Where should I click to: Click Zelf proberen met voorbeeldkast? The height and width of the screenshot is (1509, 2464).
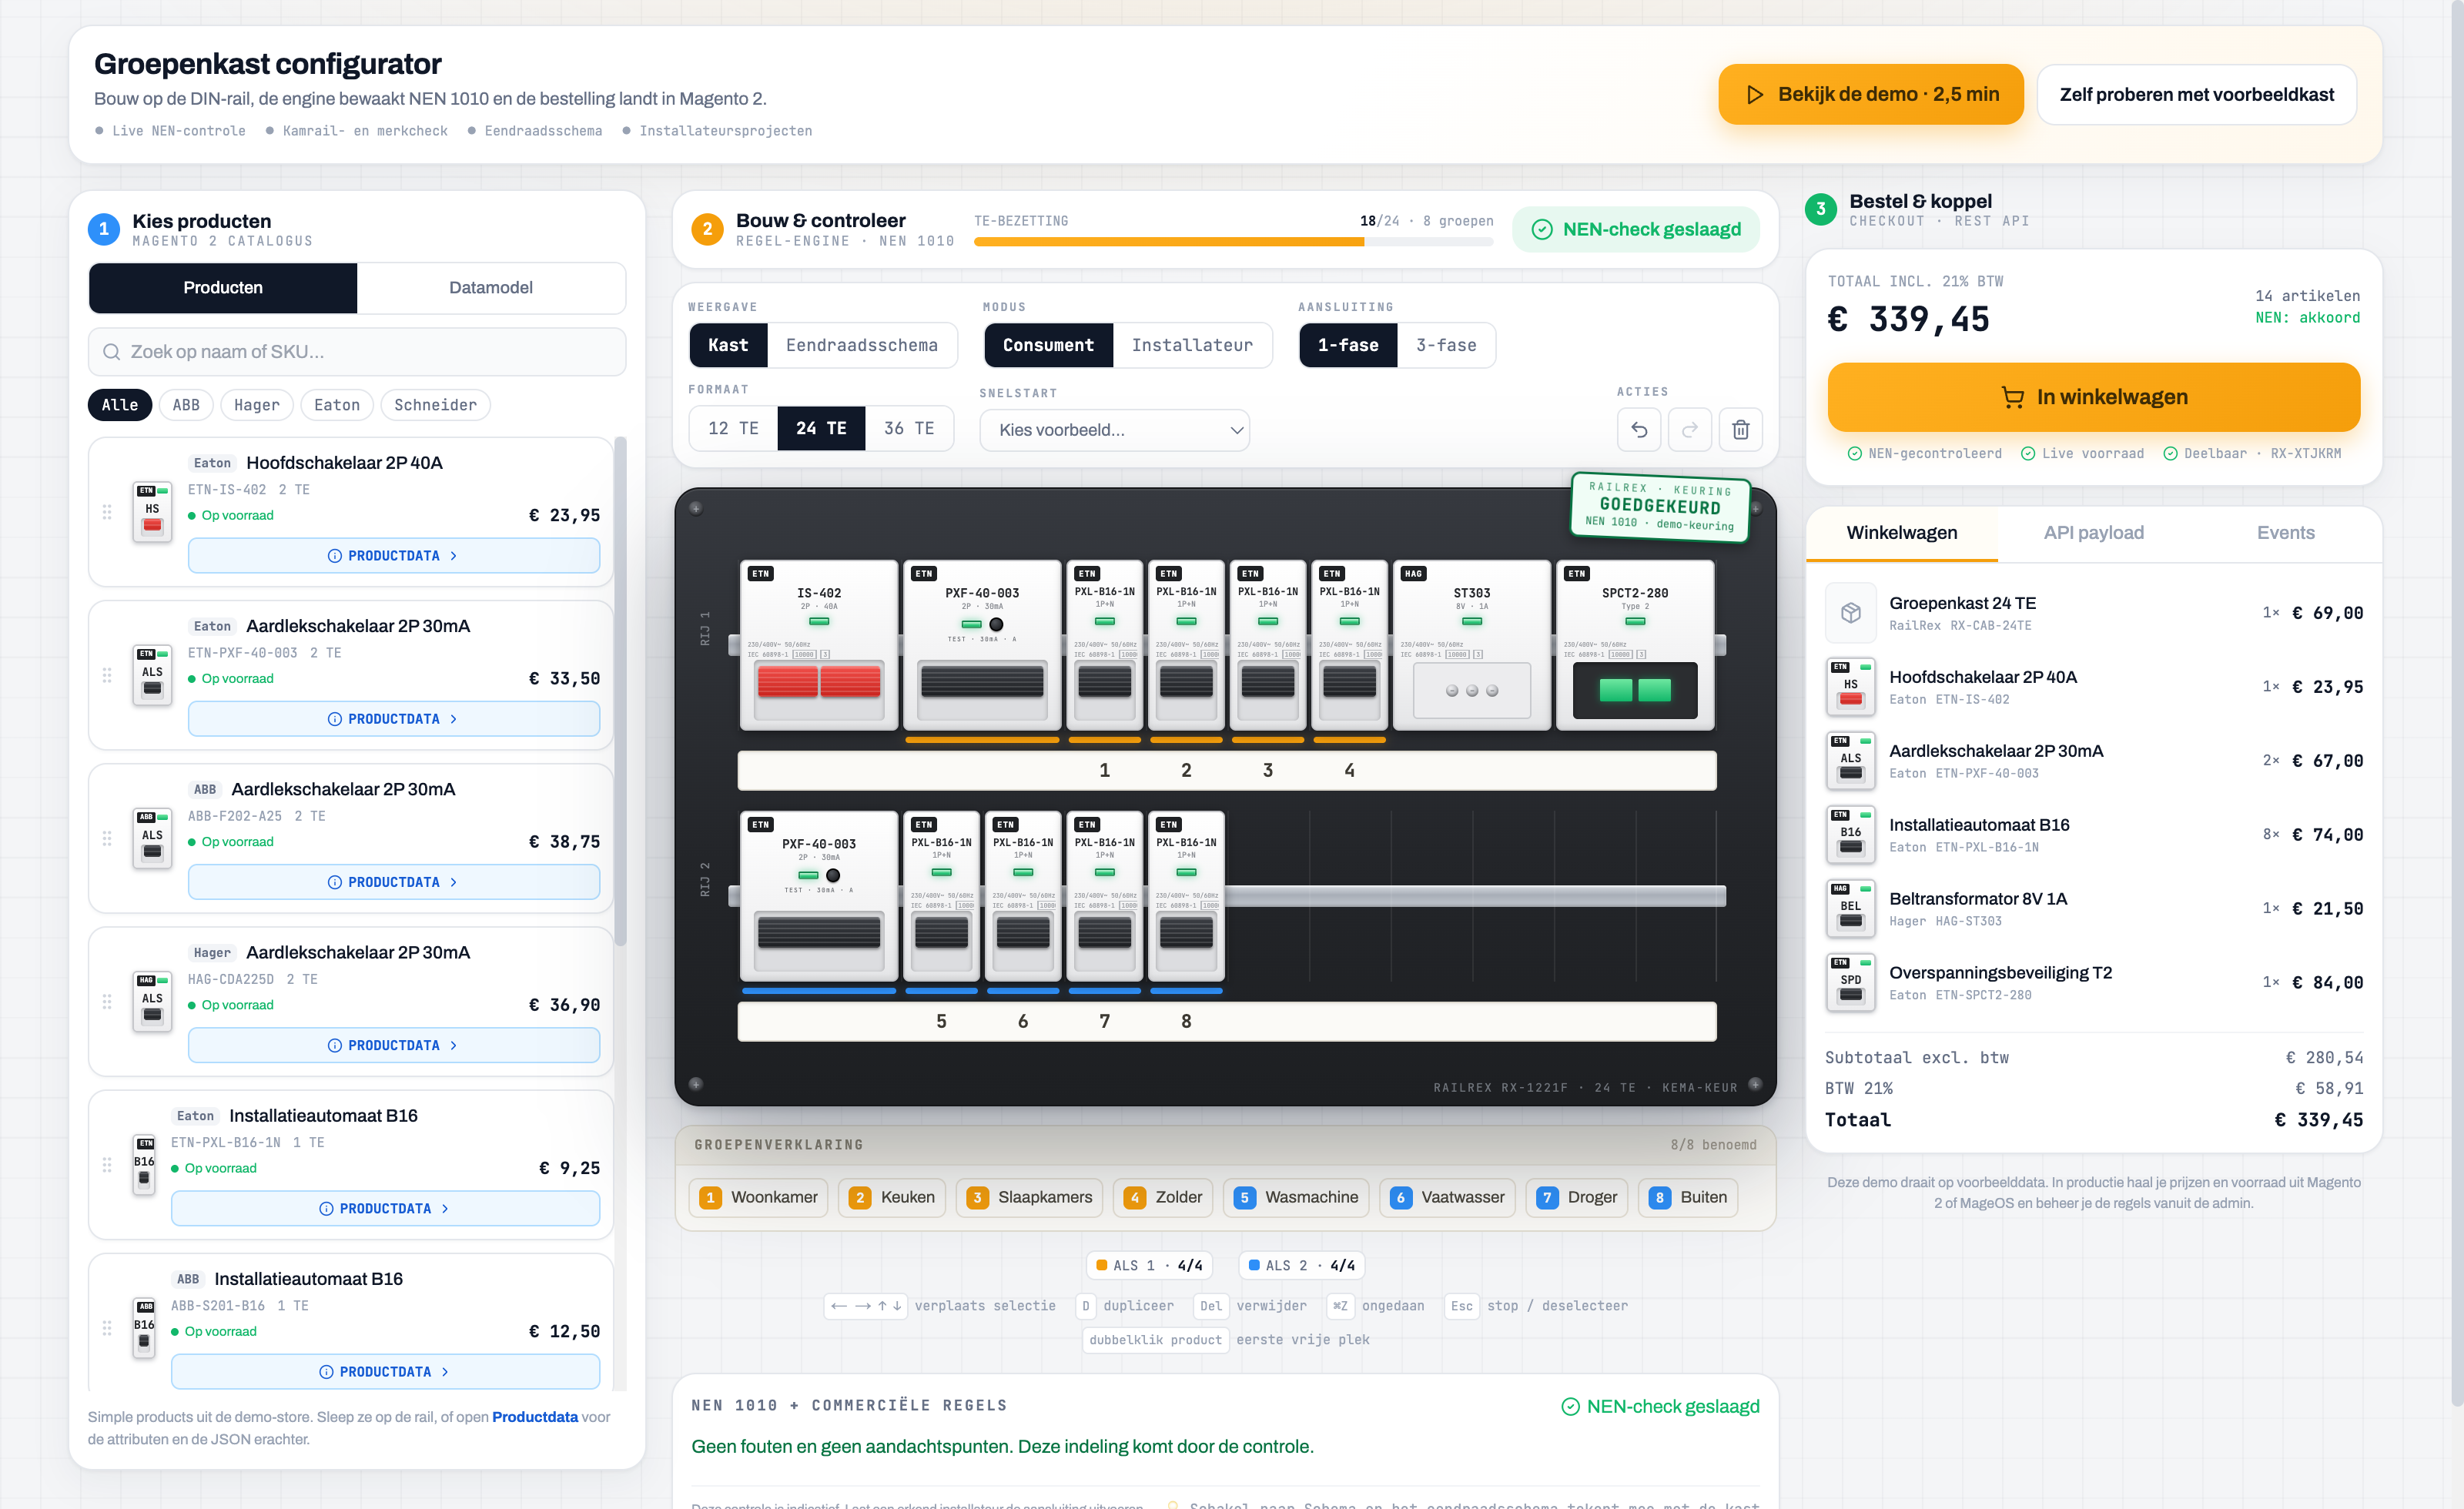2197,95
